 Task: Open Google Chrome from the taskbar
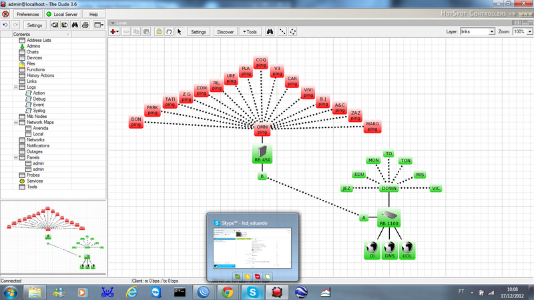pyautogui.click(x=228, y=292)
